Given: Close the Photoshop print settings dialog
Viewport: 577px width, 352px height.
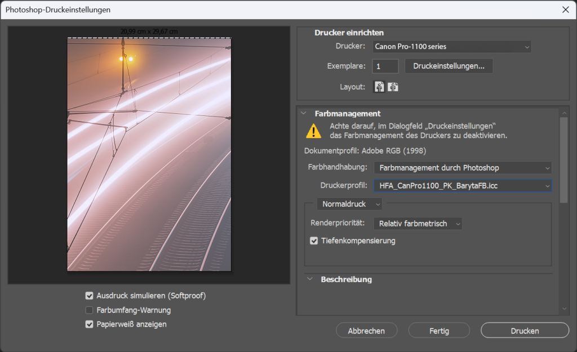Looking at the screenshot, I should 565,10.
